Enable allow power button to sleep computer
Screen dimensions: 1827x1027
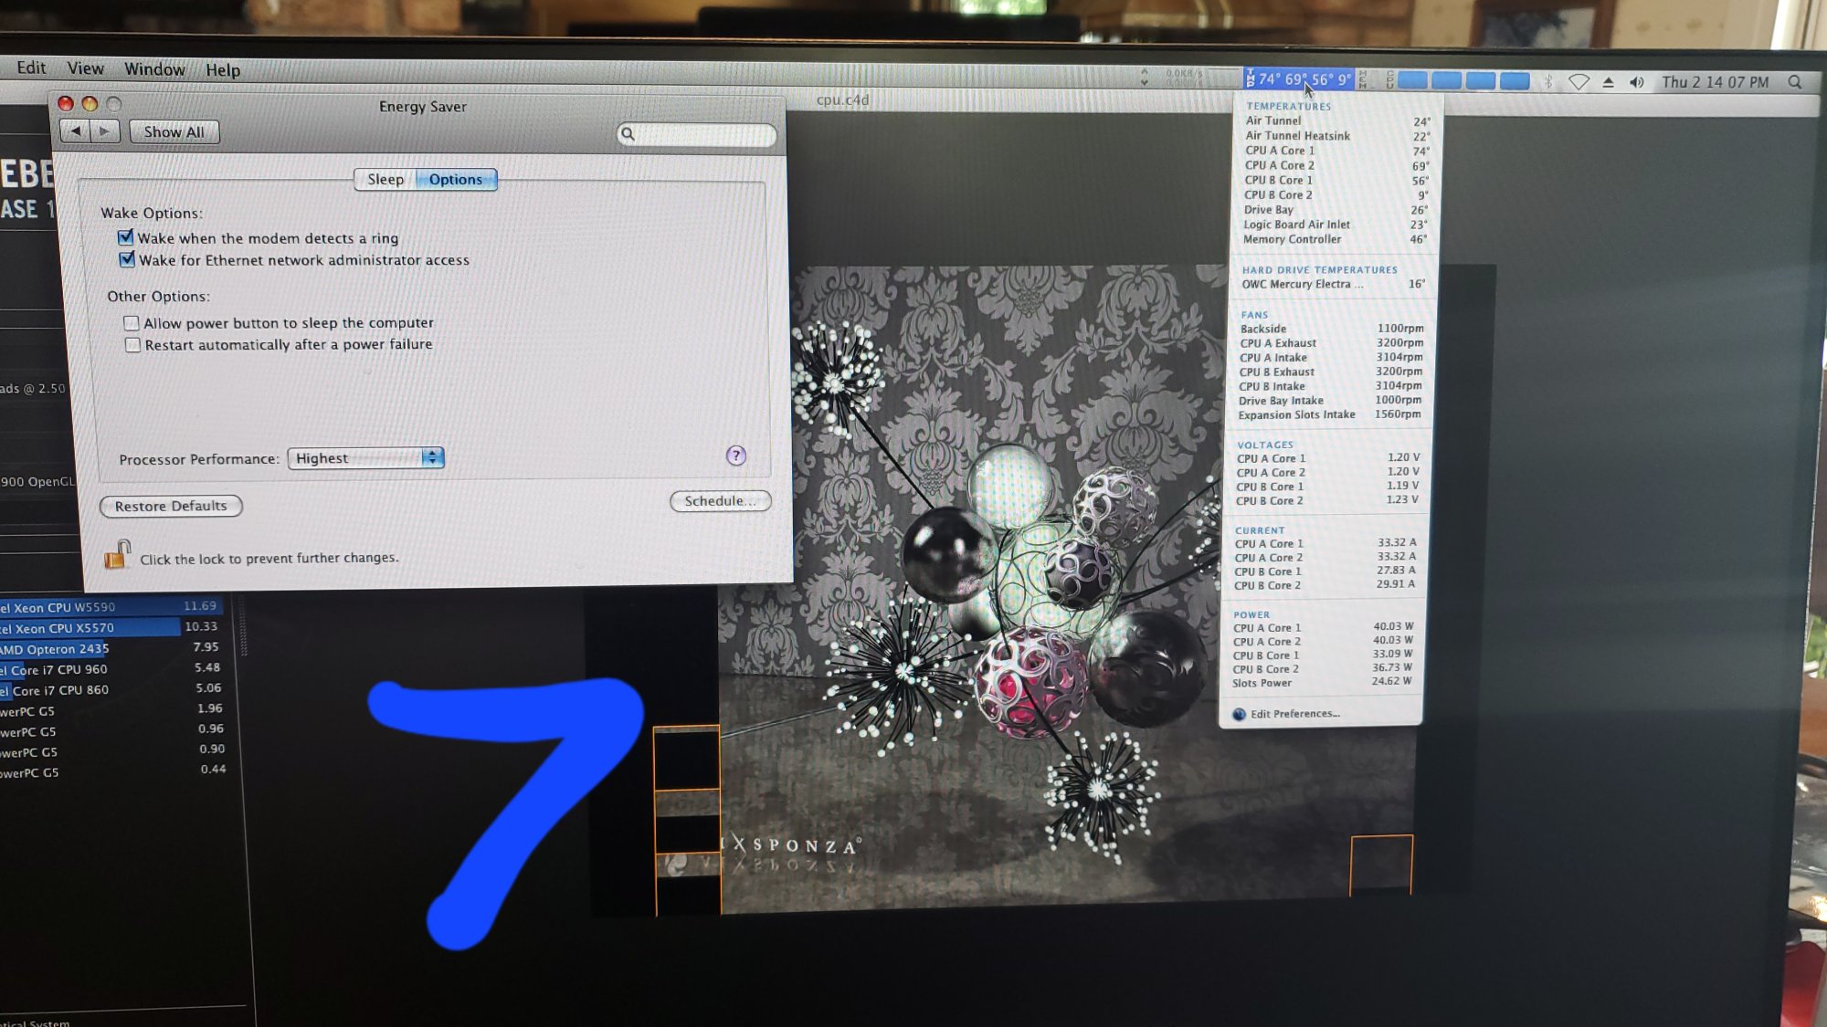(132, 322)
